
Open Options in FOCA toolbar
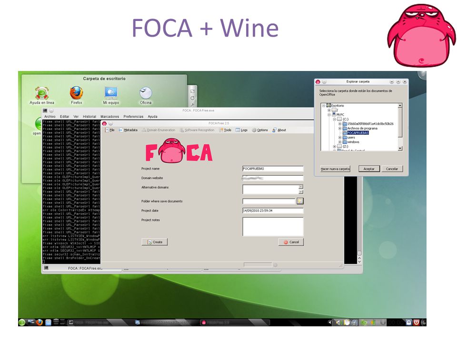click(260, 130)
